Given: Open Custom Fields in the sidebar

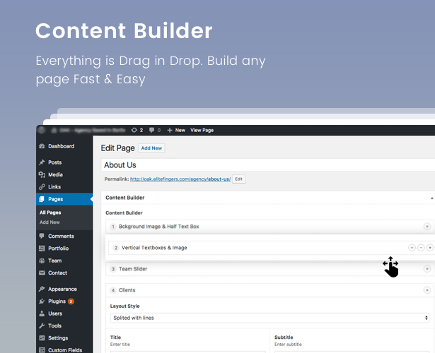Looking at the screenshot, I should (65, 350).
